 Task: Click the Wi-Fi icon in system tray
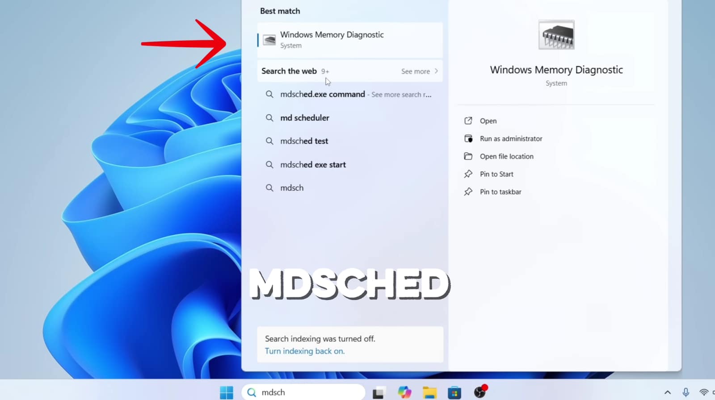click(704, 392)
